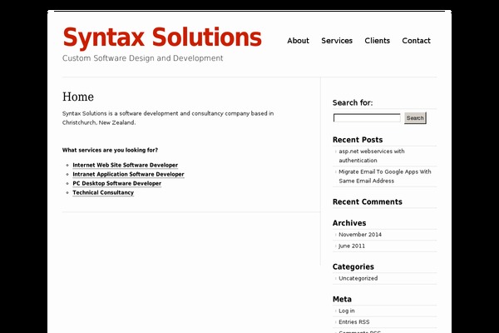Open Migrate Email To Google Apps post
The width and height of the screenshot is (499, 333).
[385, 176]
